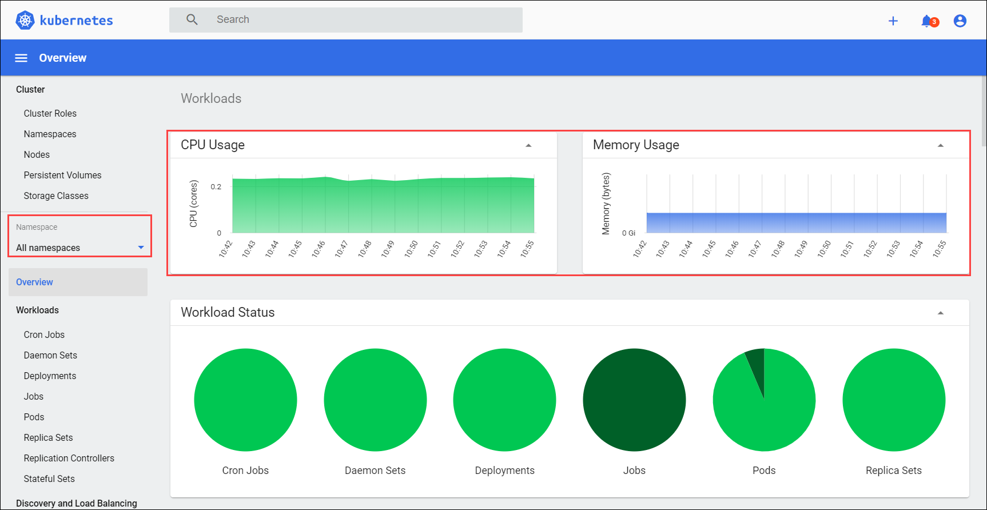Viewport: 987px width, 510px height.
Task: Click the Jobs status pie chart
Action: 634,400
